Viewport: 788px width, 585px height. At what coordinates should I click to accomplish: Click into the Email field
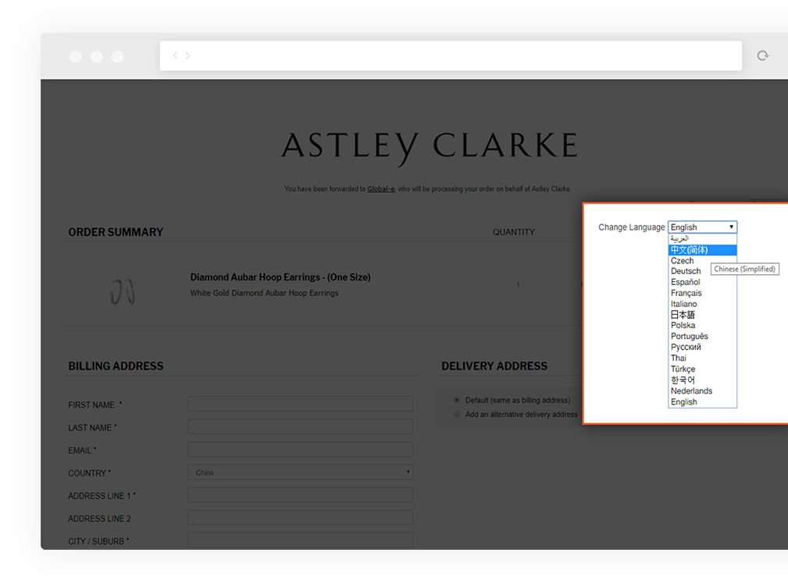[x=301, y=449]
